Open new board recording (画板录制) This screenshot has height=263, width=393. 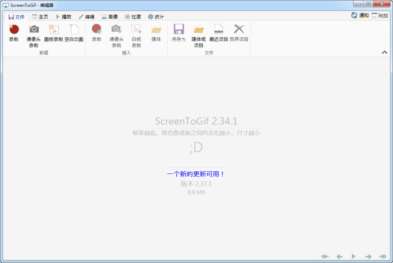tap(53, 33)
